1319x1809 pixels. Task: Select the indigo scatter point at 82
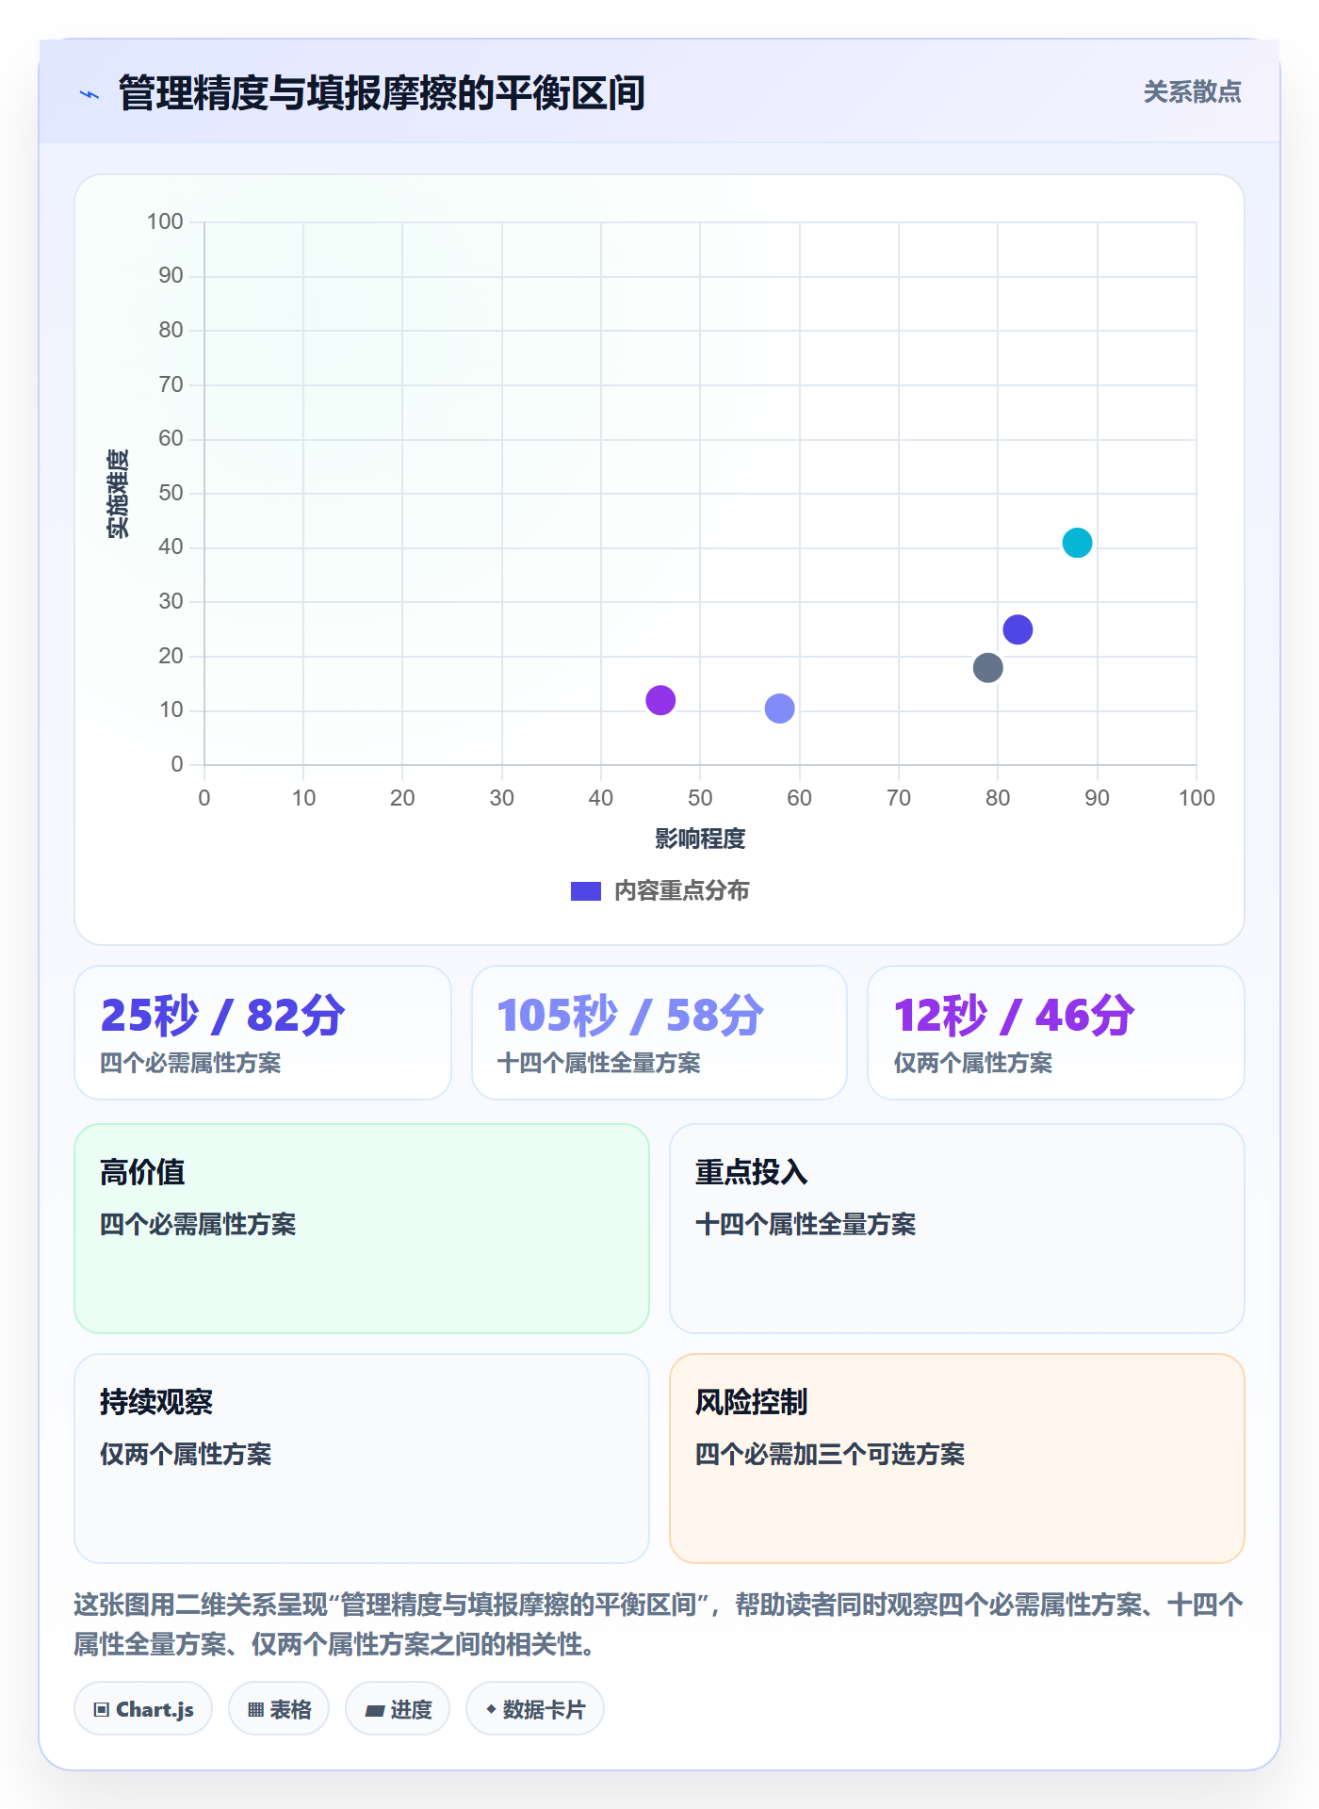point(1018,629)
